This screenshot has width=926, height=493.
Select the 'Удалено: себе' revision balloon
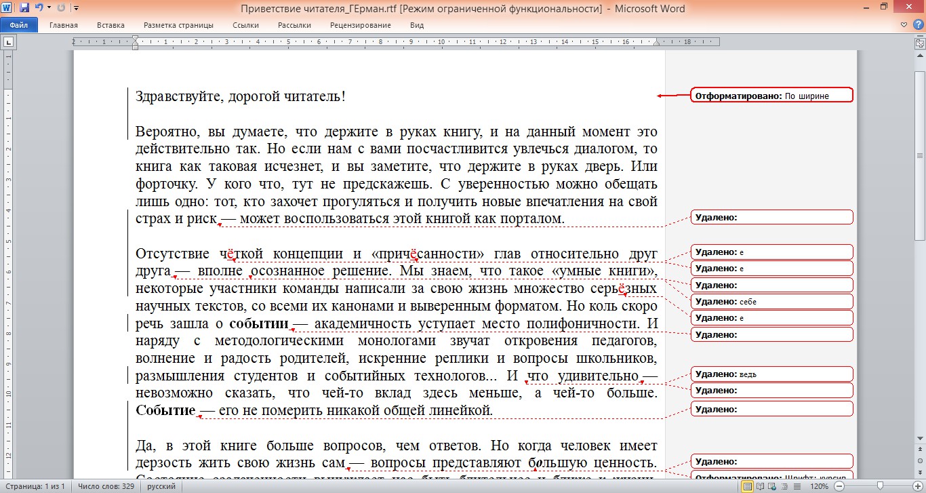pos(771,301)
